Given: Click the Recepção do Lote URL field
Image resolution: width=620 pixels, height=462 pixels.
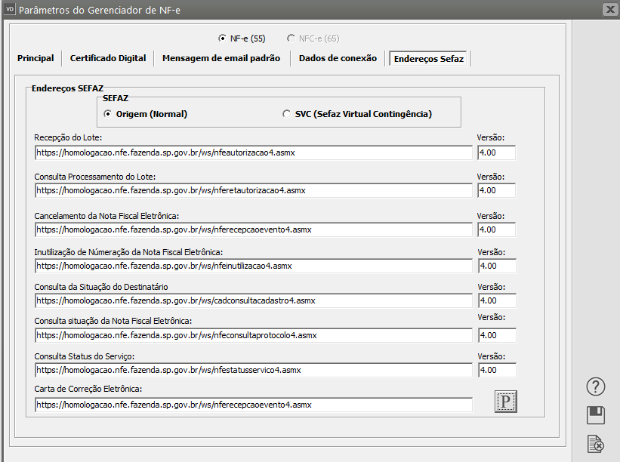Looking at the screenshot, I should [x=253, y=152].
